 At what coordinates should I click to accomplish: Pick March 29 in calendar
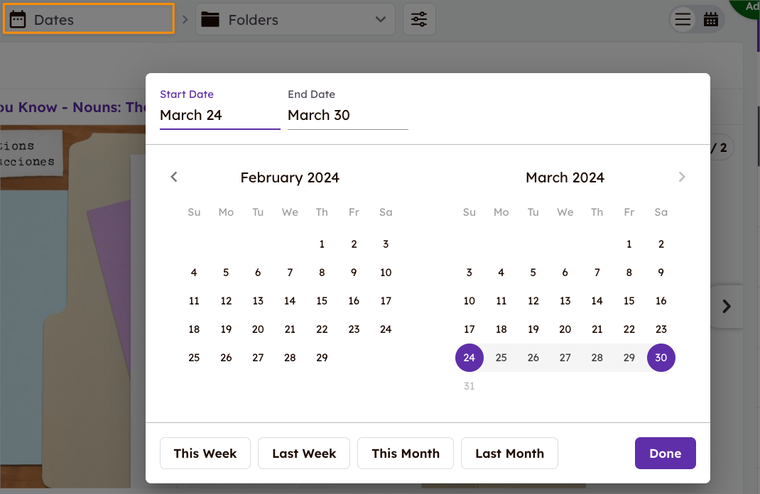pos(629,358)
